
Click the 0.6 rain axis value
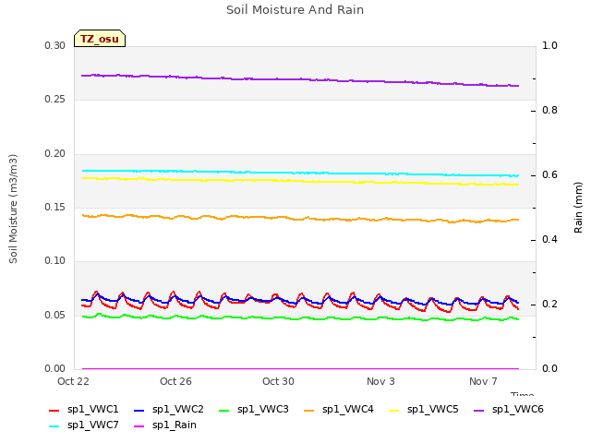tap(549, 175)
